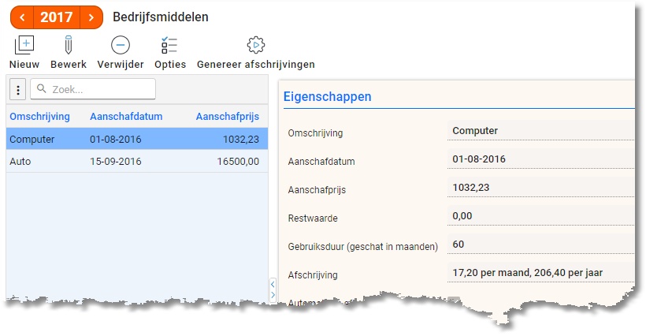The width and height of the screenshot is (646, 336).
Task: Click price 1032,23 in Computer row
Action: 241,140
